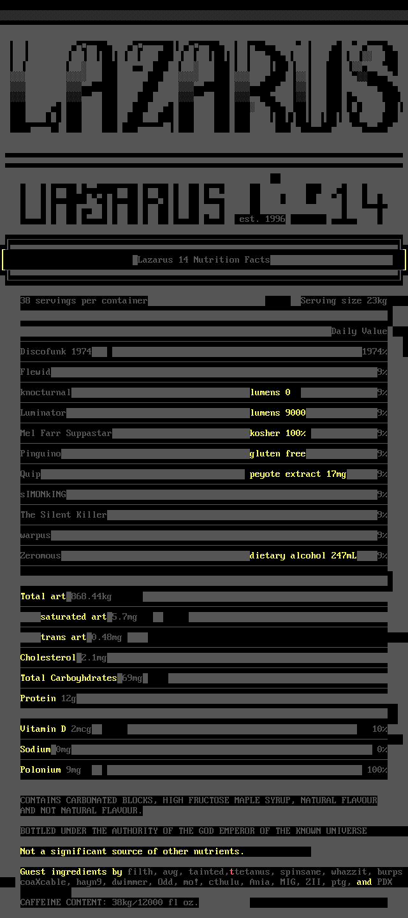Click 'peyote extract 17mg' in Quip row
The width and height of the screenshot is (408, 918).
tap(298, 474)
